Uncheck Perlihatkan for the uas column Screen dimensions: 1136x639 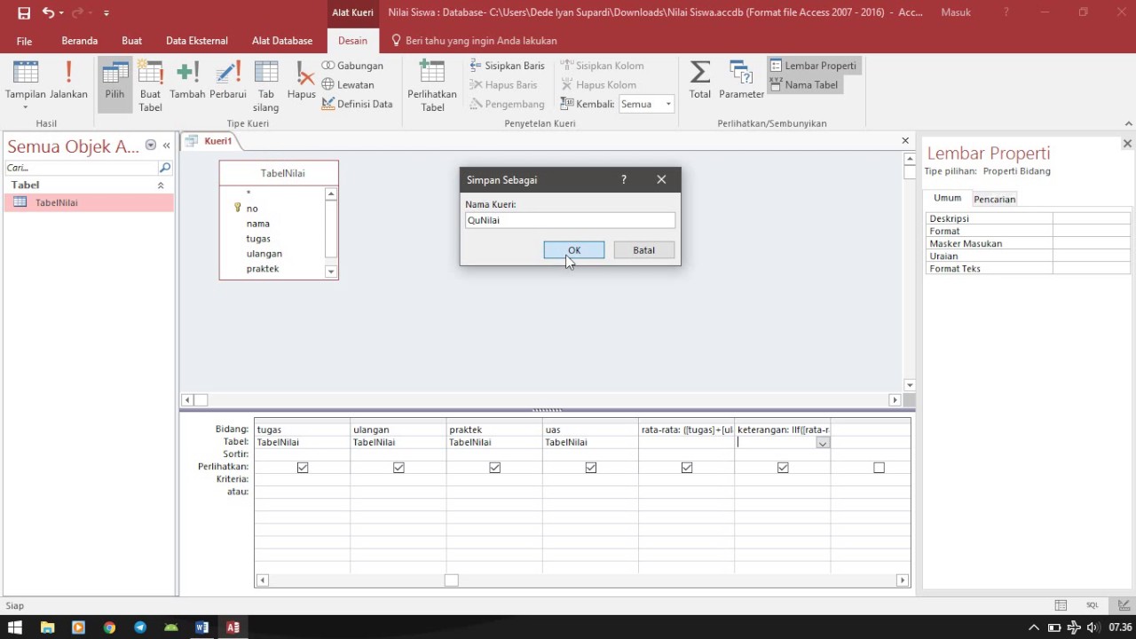(x=590, y=468)
